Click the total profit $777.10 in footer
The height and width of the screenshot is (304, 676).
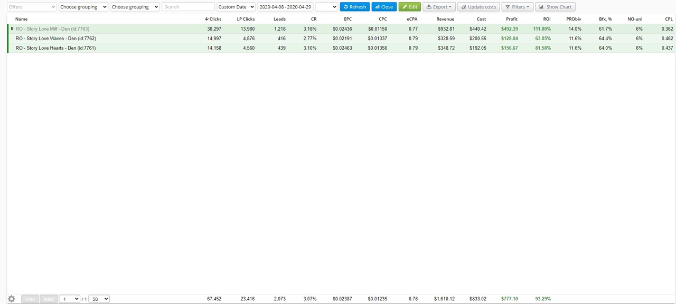[x=509, y=299]
